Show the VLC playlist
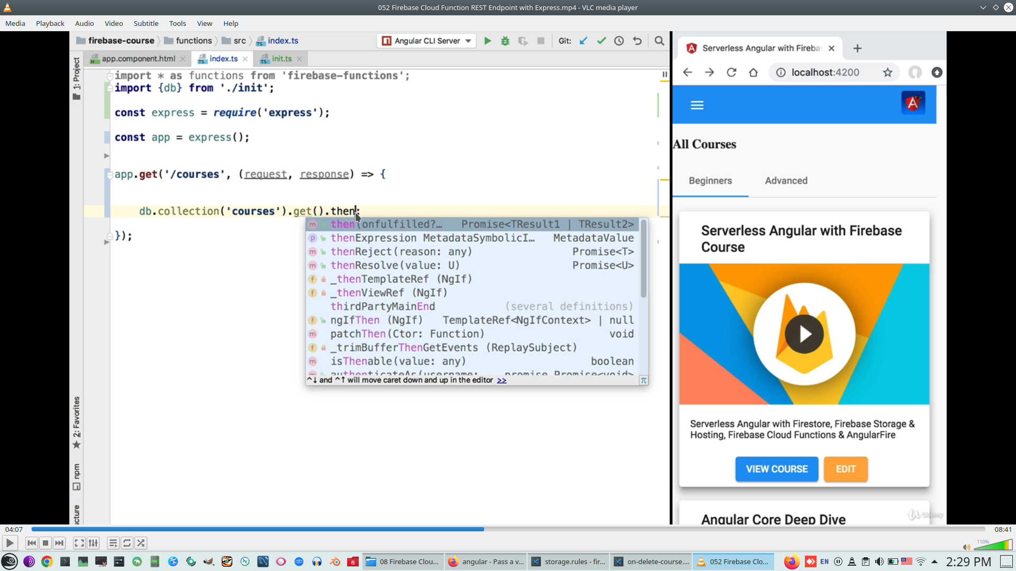This screenshot has width=1016, height=571. coord(113,543)
